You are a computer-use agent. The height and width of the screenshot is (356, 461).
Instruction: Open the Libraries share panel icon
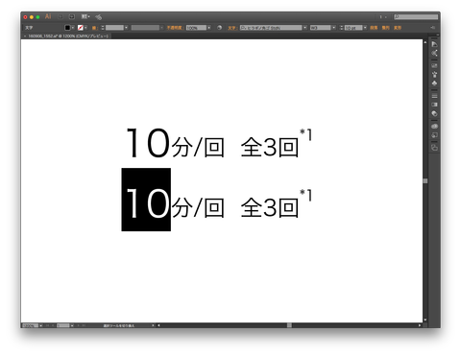[x=434, y=53]
